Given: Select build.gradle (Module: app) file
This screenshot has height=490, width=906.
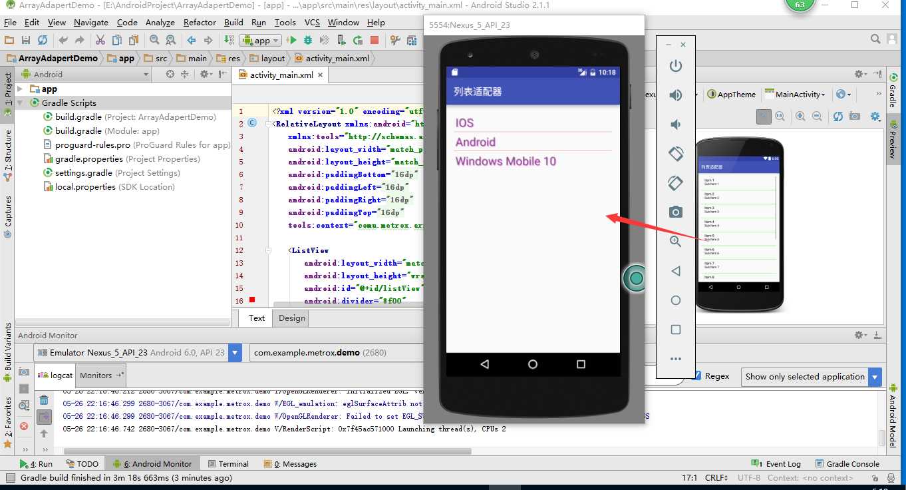Looking at the screenshot, I should click(101, 130).
